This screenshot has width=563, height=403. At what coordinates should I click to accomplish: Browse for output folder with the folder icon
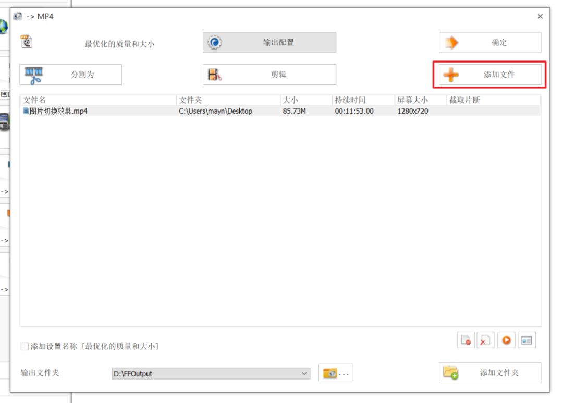(335, 373)
